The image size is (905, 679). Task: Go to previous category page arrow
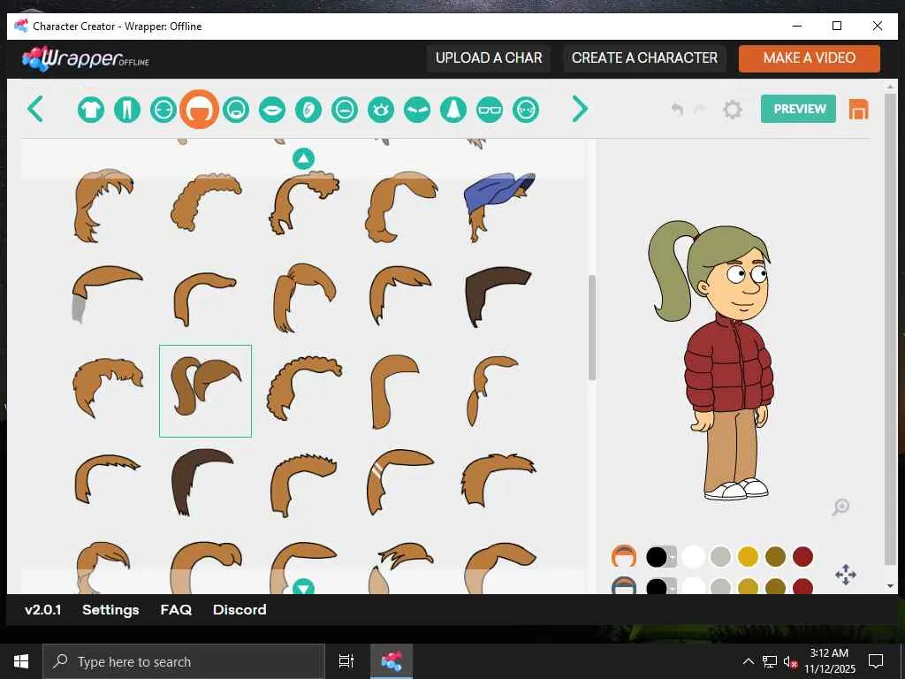click(x=35, y=109)
